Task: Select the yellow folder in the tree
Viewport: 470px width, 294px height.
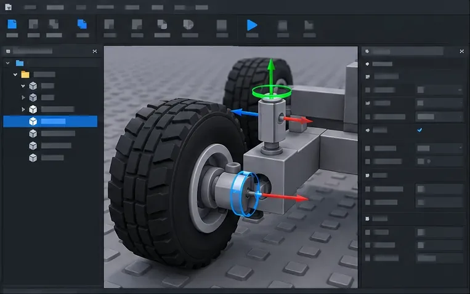Action: pos(25,74)
